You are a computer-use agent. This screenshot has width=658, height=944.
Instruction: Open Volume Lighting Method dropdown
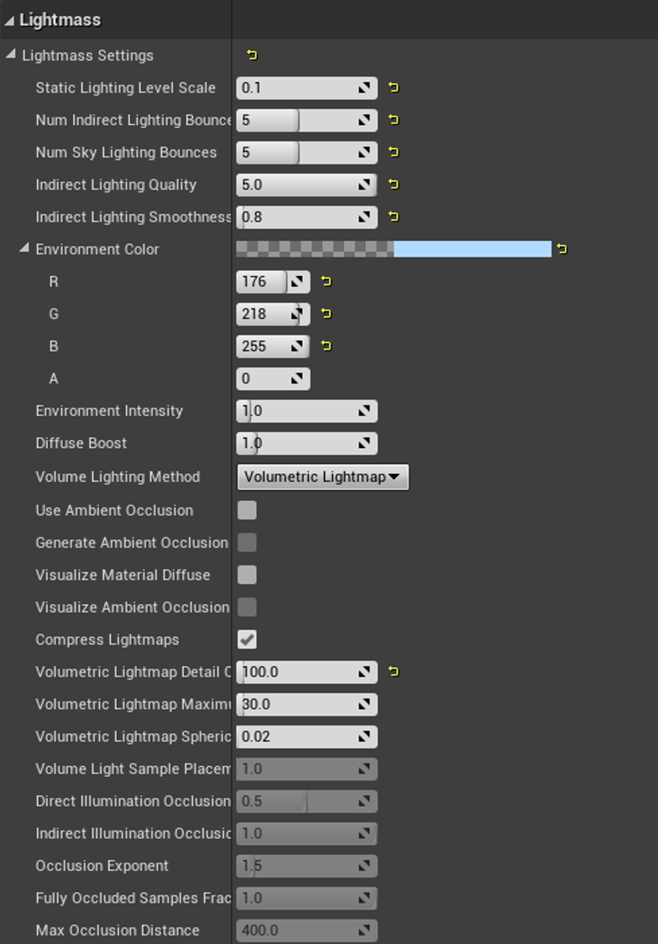click(x=322, y=477)
